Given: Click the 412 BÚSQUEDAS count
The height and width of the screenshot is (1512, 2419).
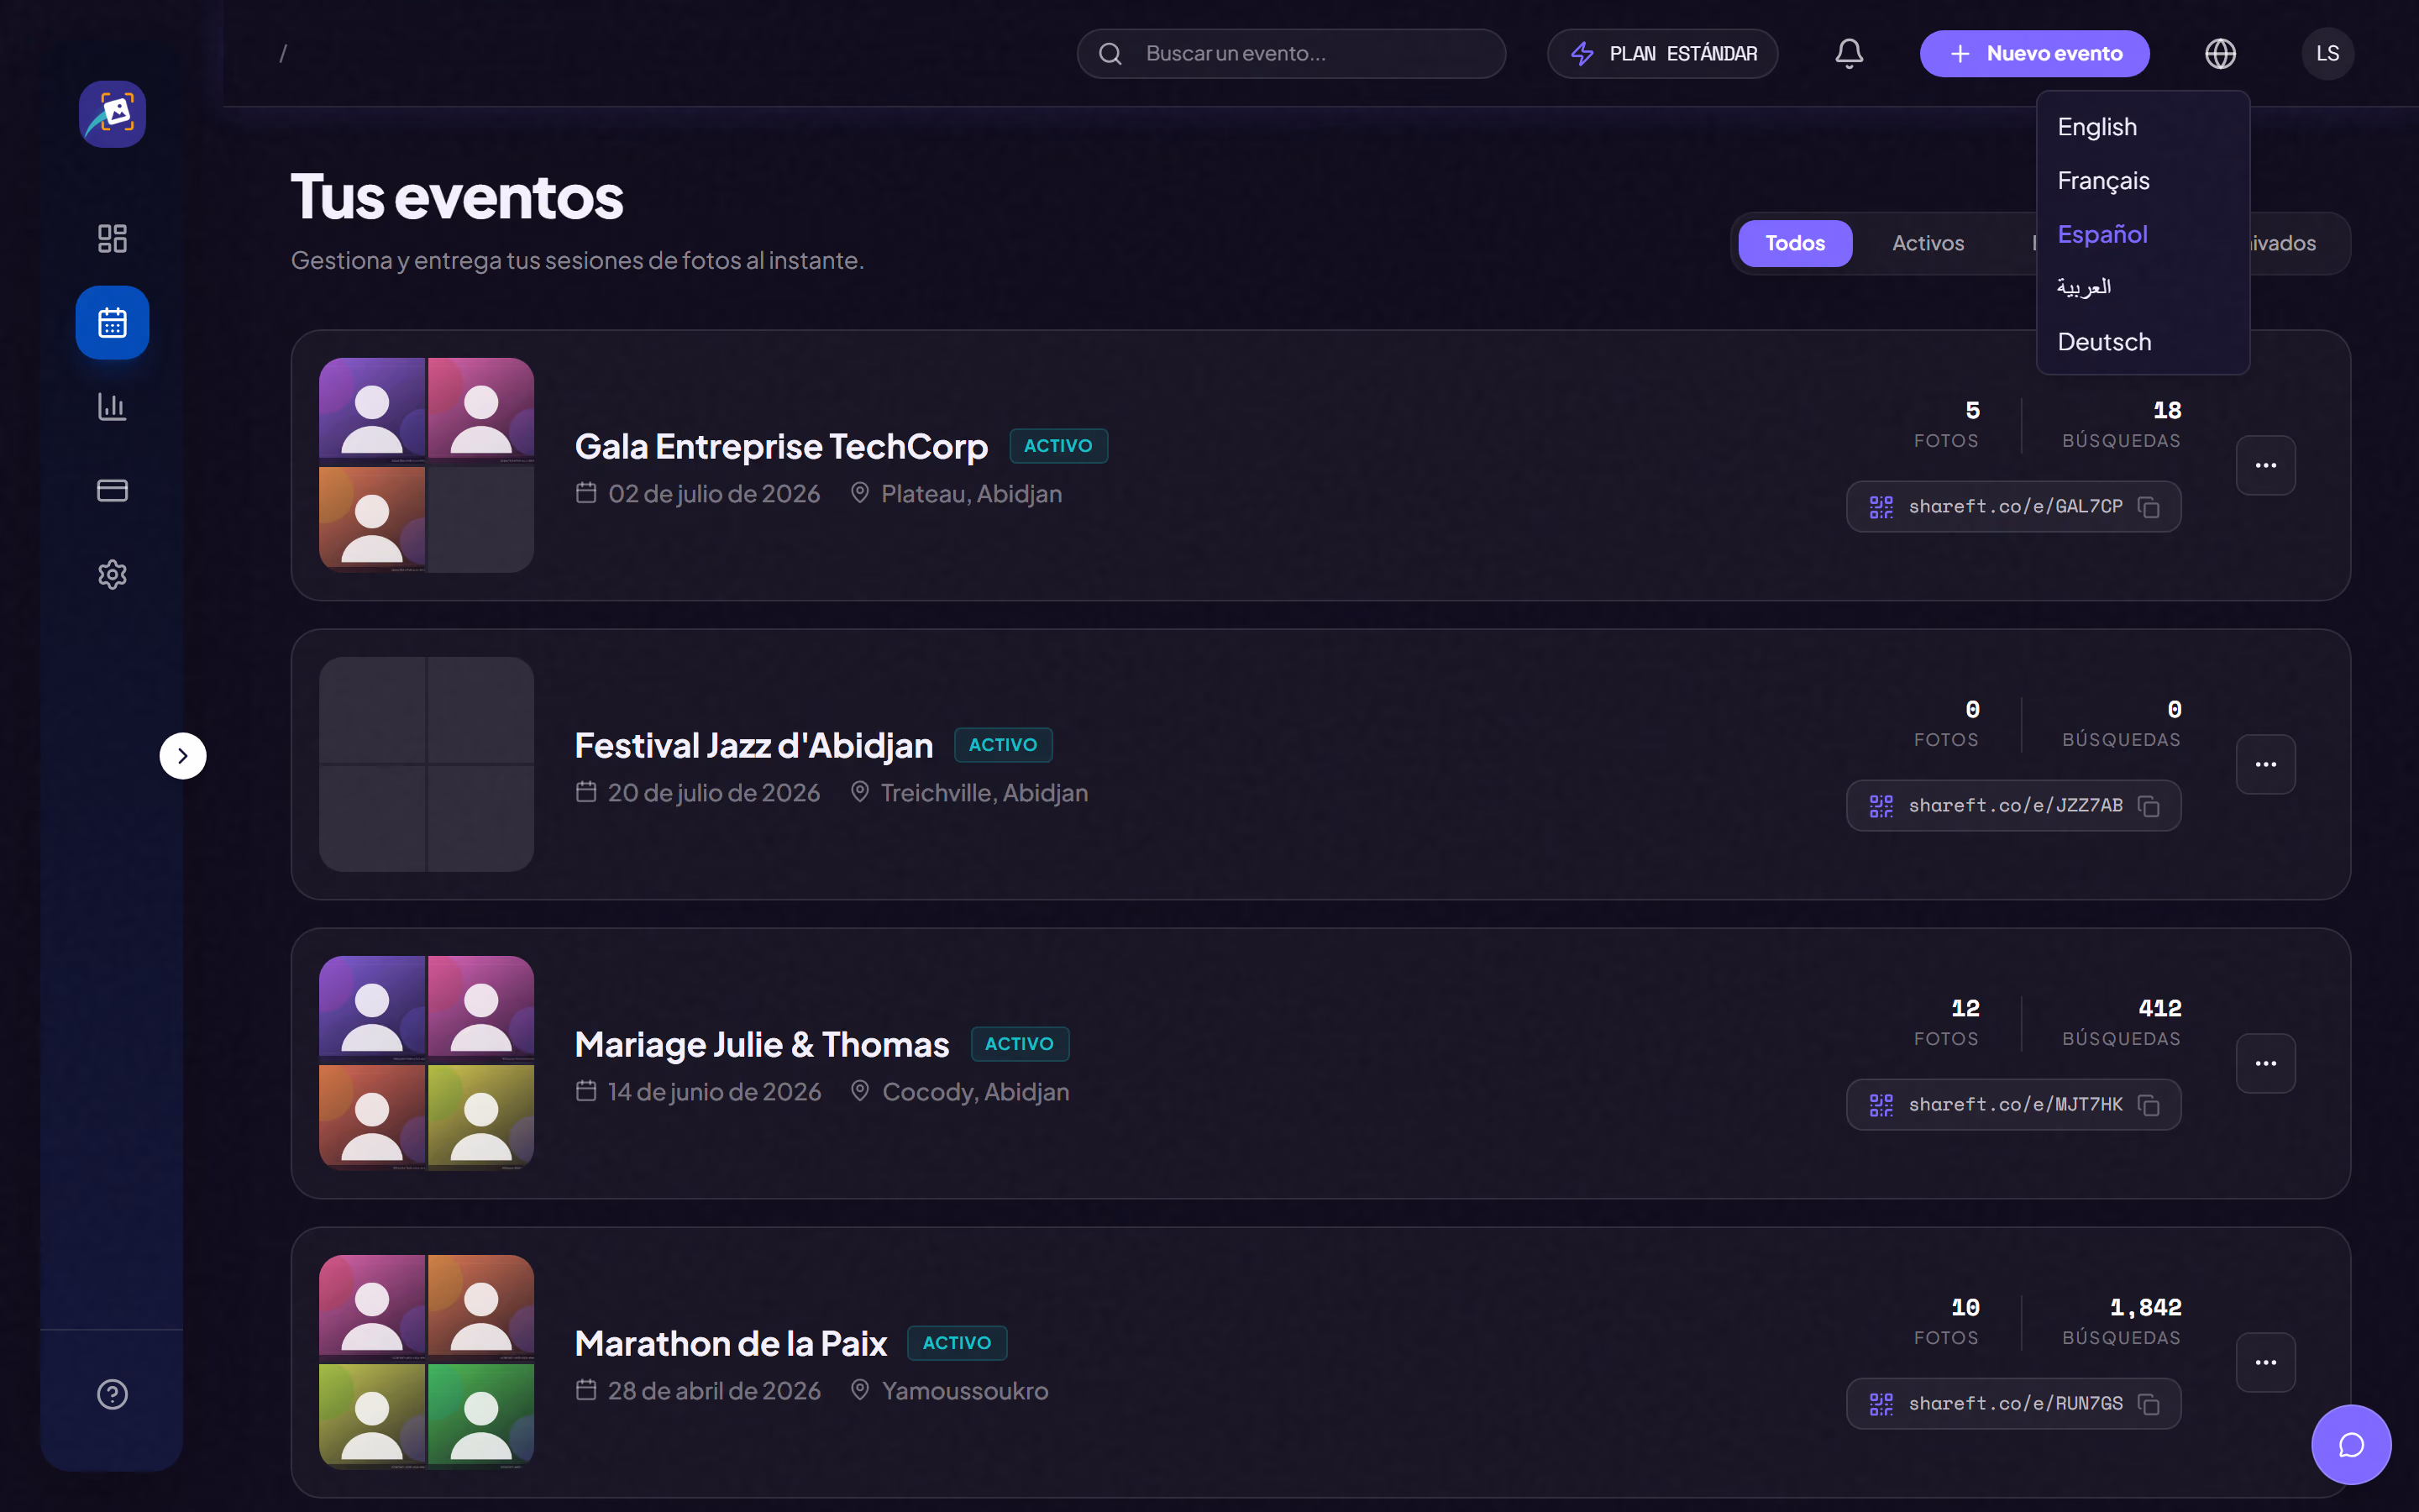Looking at the screenshot, I should pyautogui.click(x=2121, y=1022).
